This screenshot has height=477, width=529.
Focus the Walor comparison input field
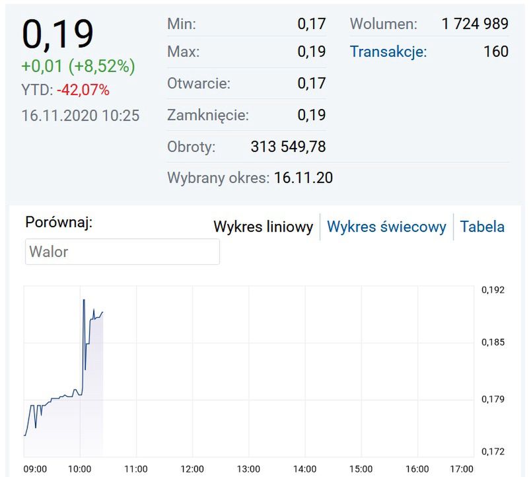click(122, 252)
